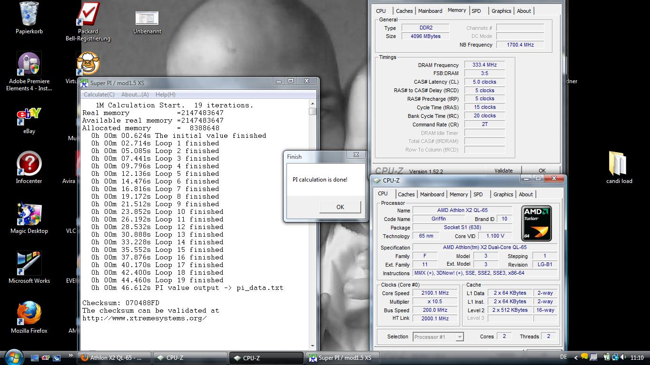Viewport: 650px width, 365px height.
Task: Select Mainboard tab in lower CPU-Z window
Action: (432, 194)
